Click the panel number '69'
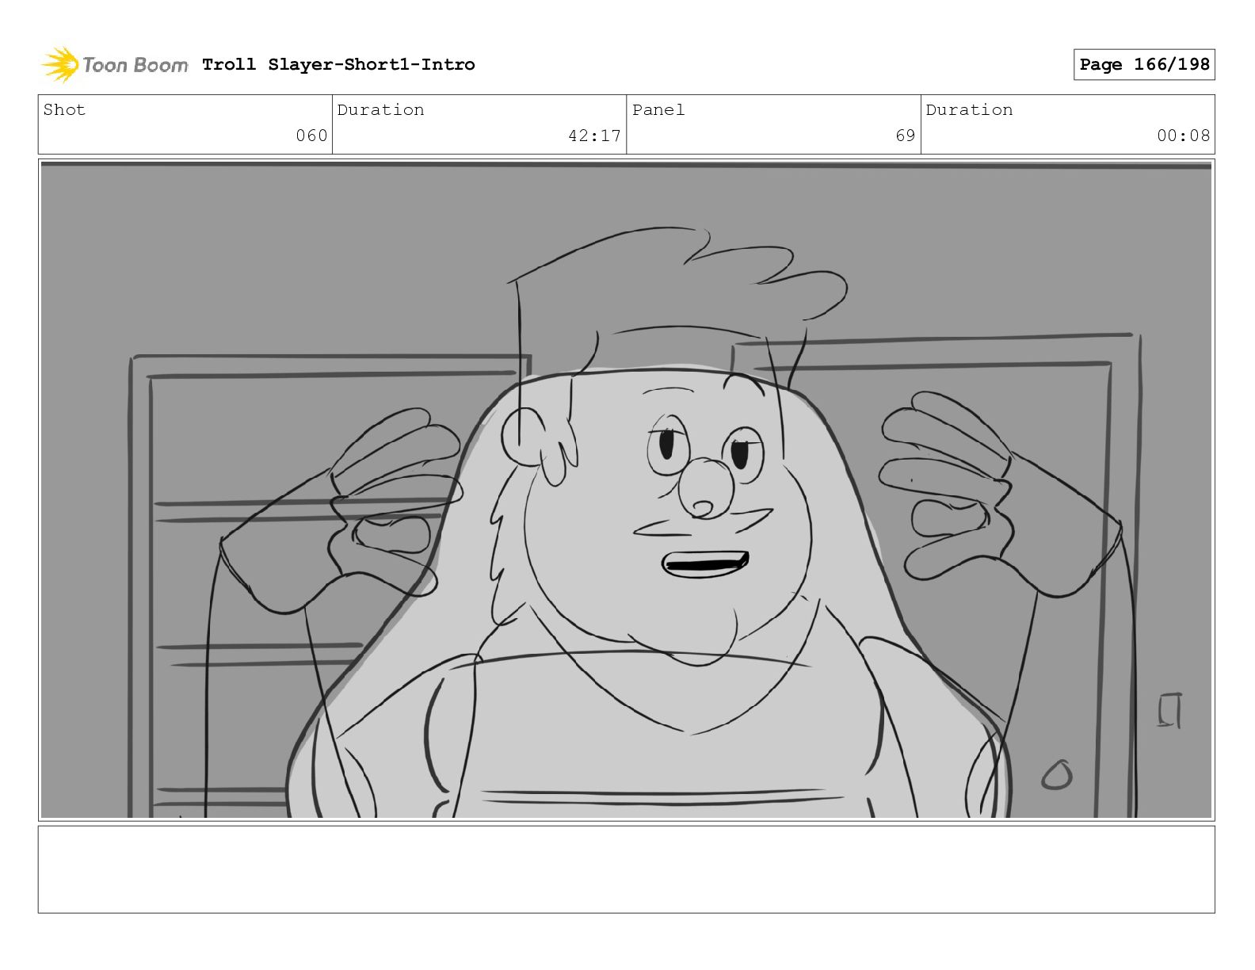 pyautogui.click(x=906, y=136)
